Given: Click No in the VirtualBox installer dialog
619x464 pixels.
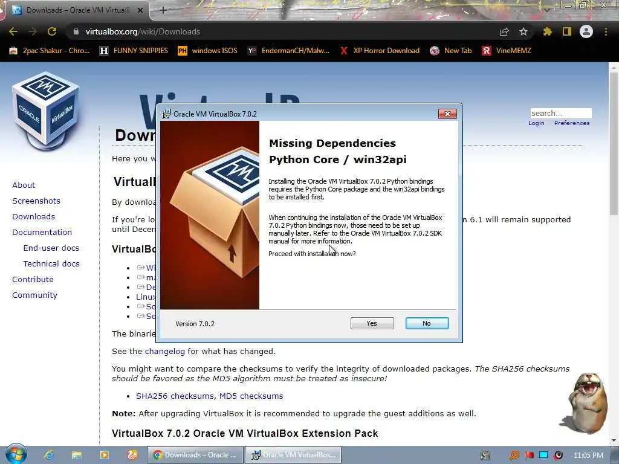Looking at the screenshot, I should click(x=427, y=323).
